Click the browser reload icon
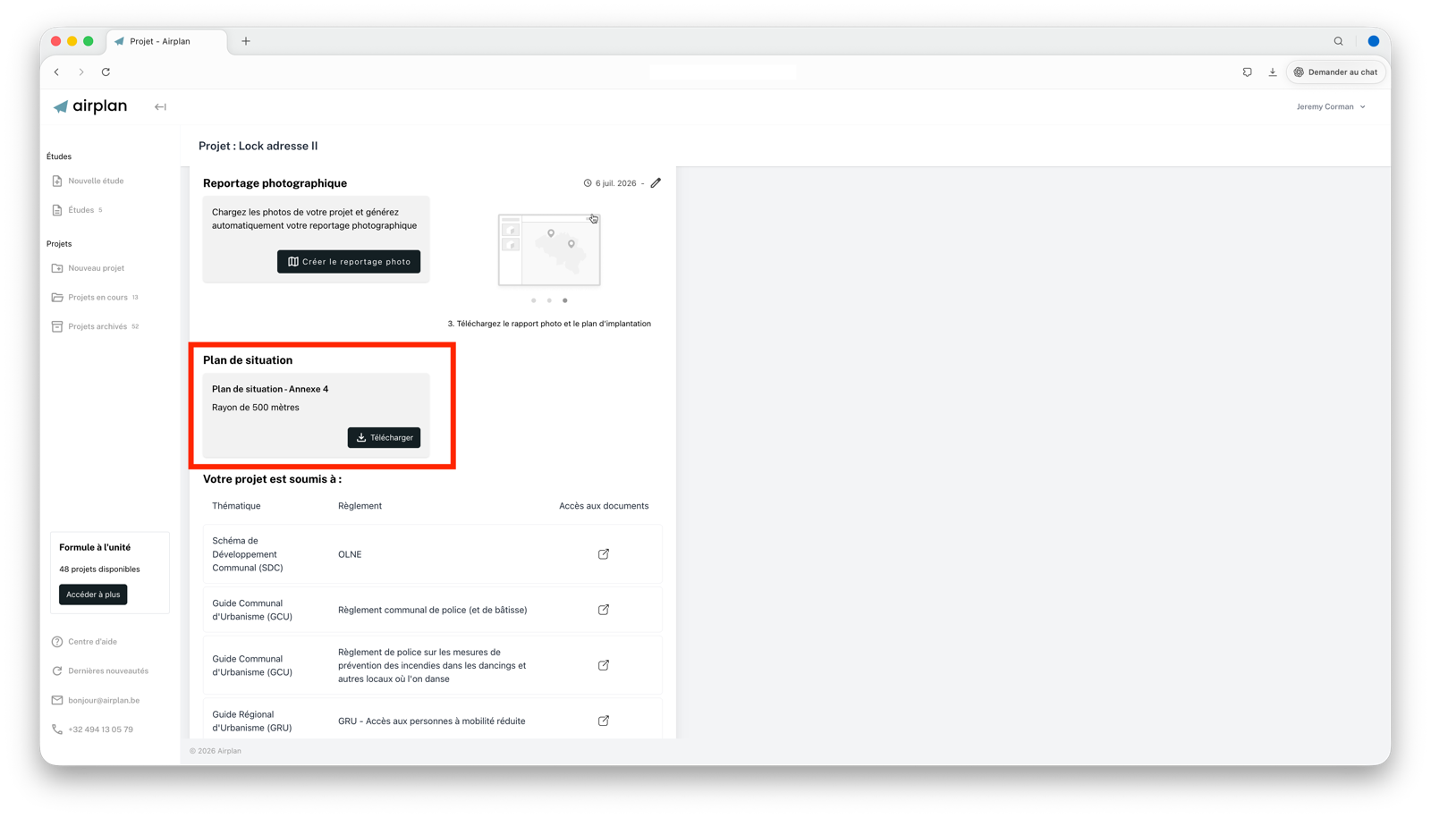Viewport: 1431px width, 818px height. click(106, 72)
